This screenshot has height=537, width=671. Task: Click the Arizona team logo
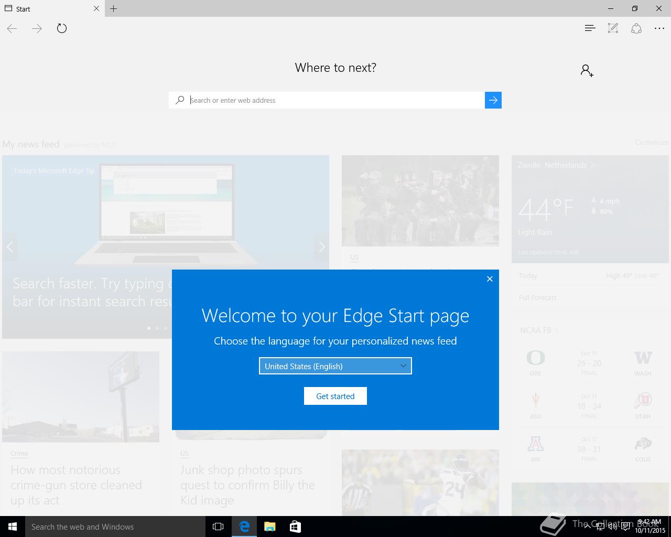(x=535, y=444)
